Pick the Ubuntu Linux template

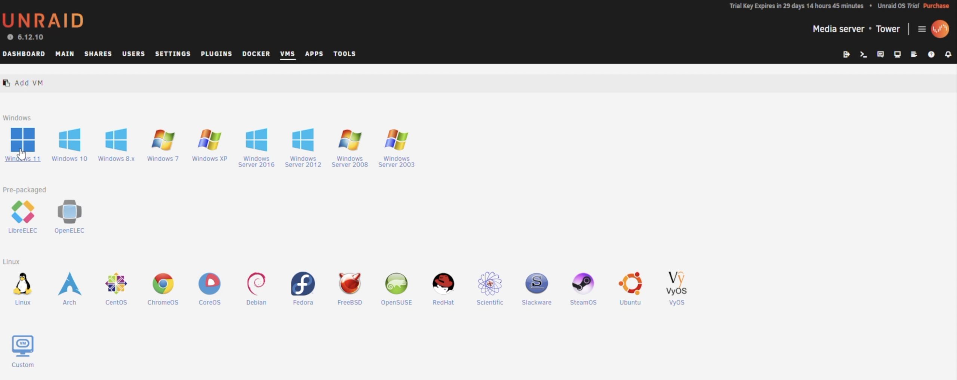pos(630,284)
